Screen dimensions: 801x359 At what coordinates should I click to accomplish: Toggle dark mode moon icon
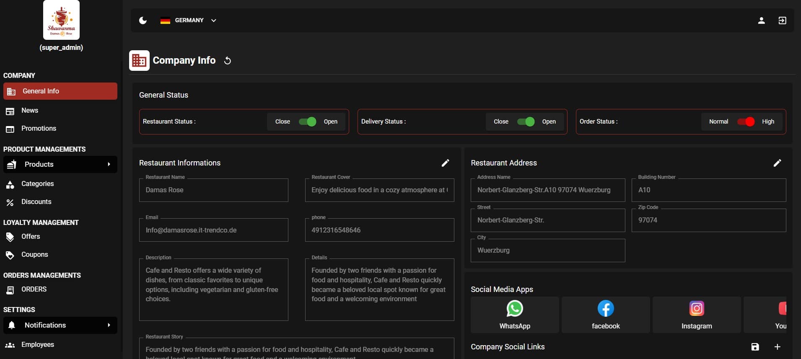143,21
